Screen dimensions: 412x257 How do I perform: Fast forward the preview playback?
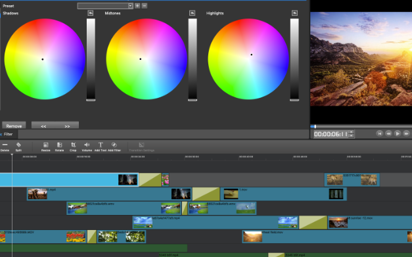[x=406, y=133]
